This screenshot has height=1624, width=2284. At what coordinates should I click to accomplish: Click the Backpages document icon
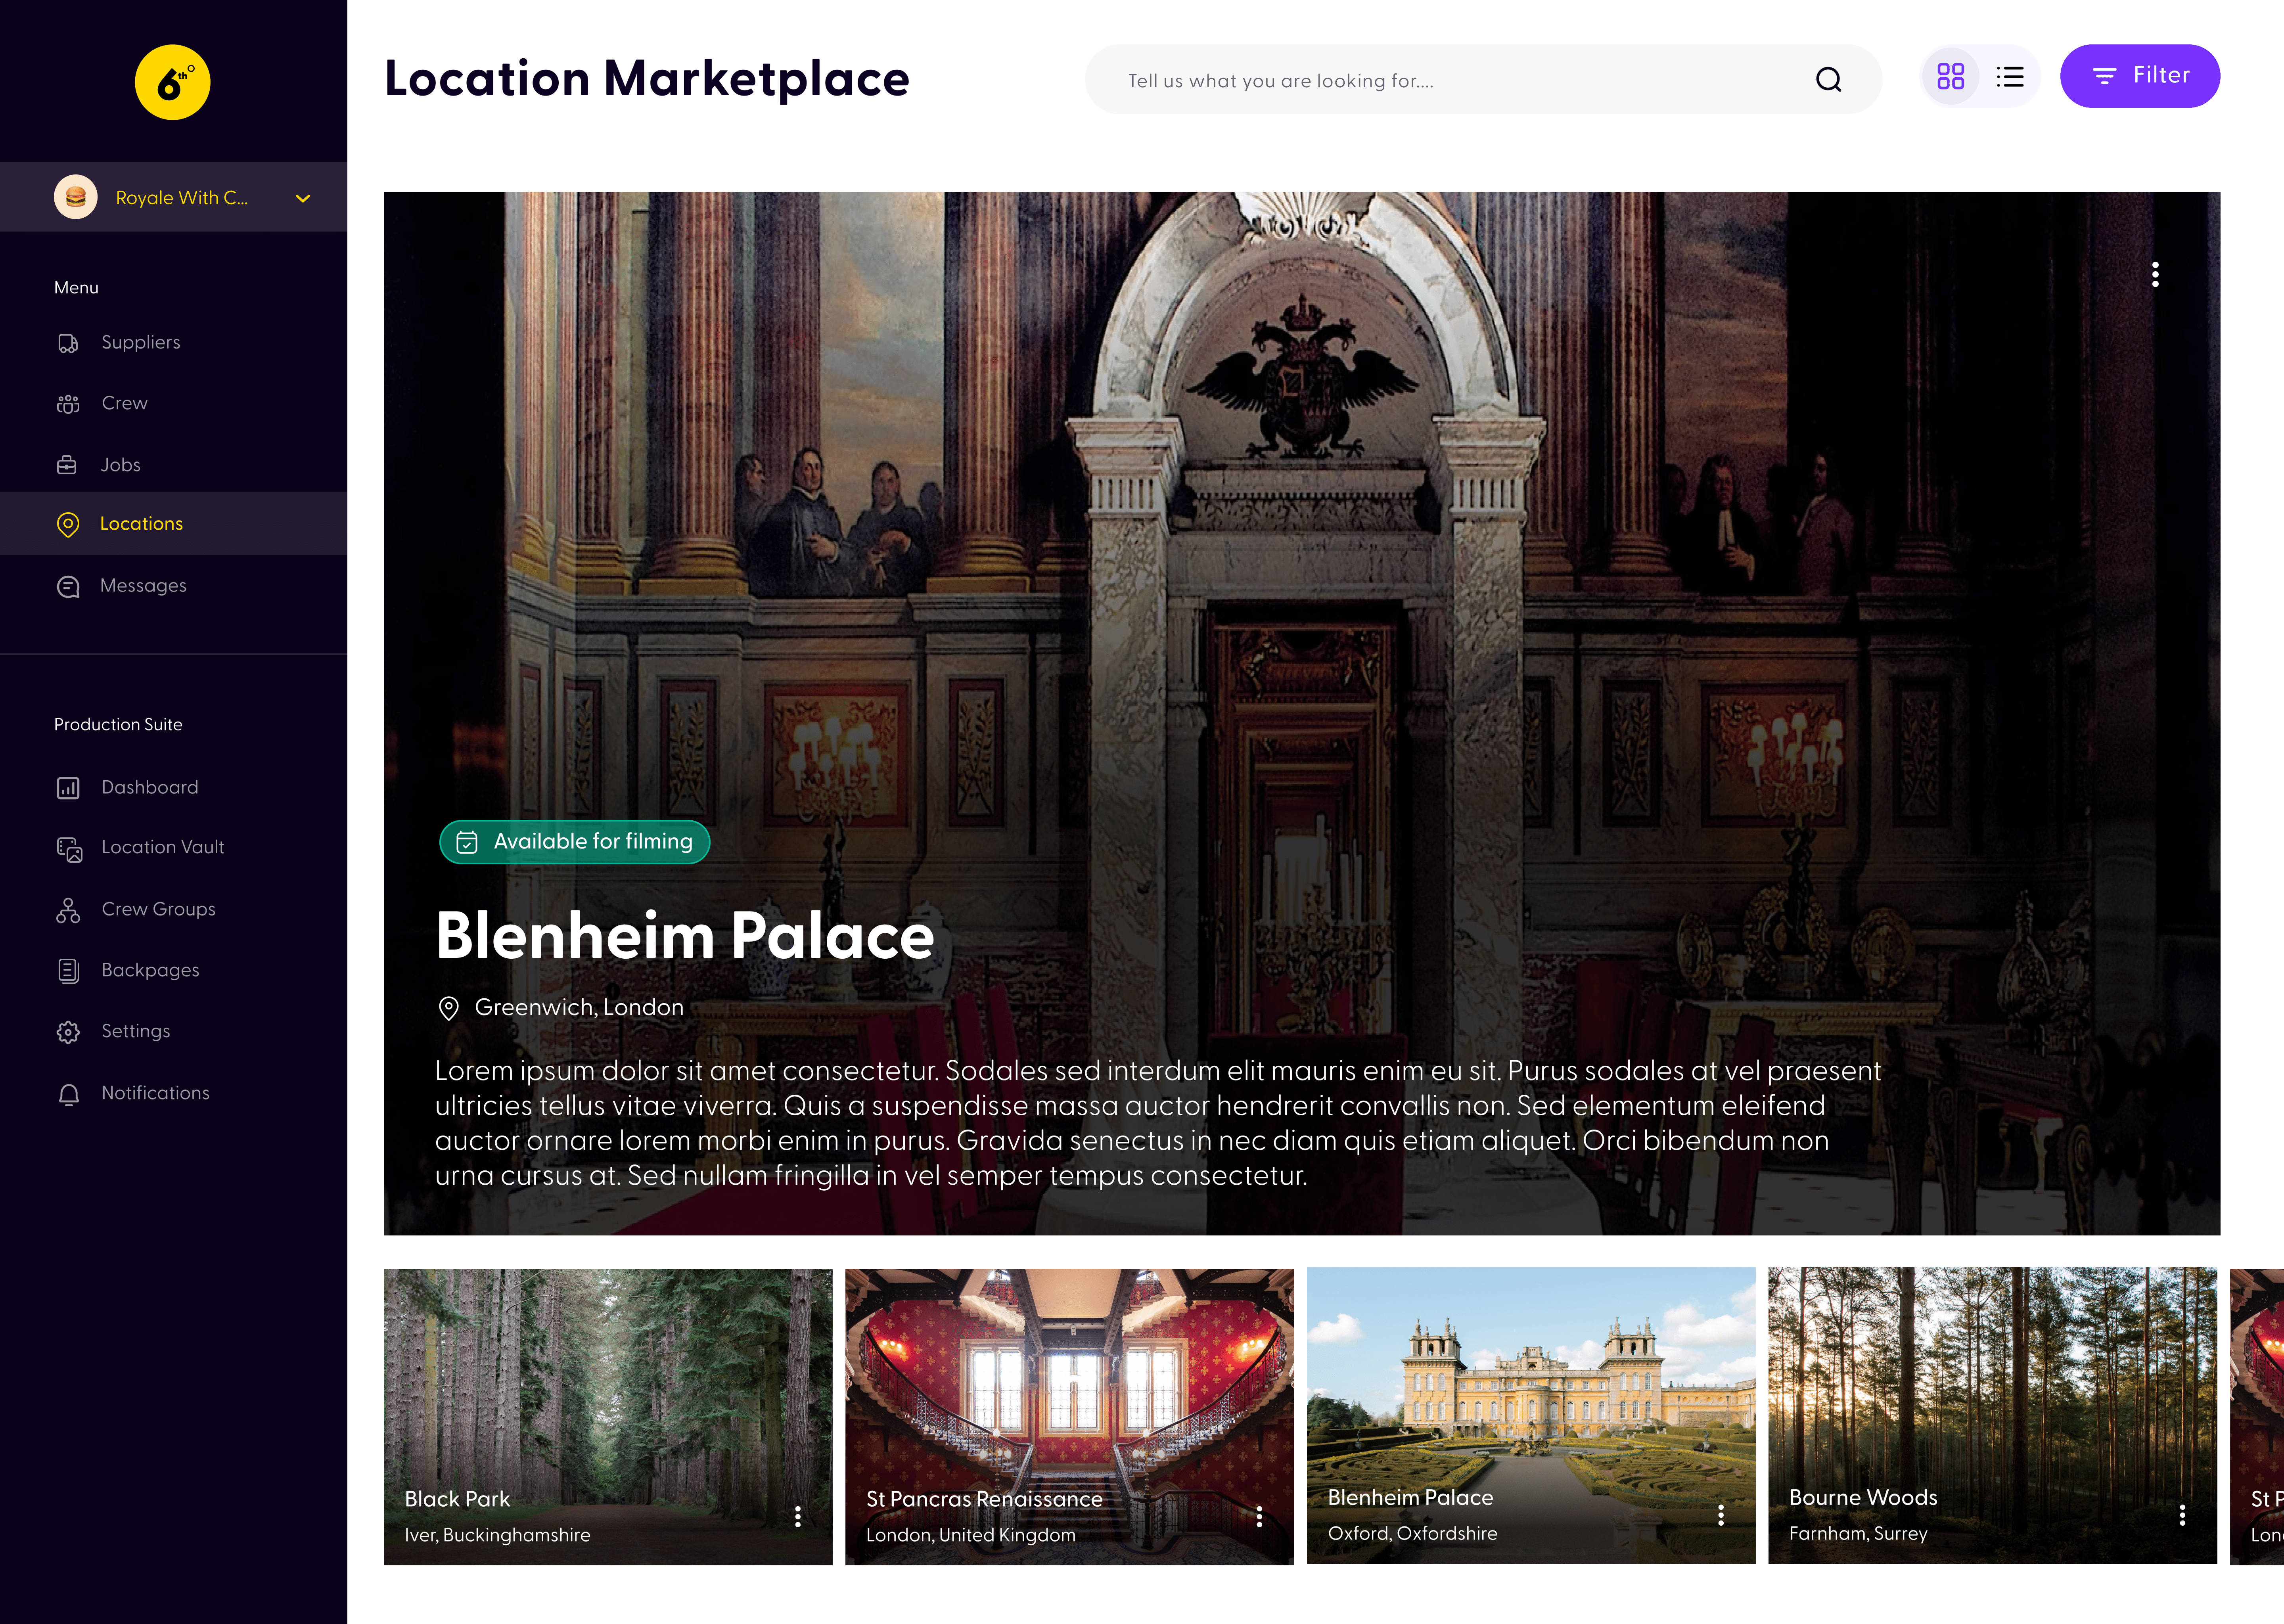click(68, 971)
